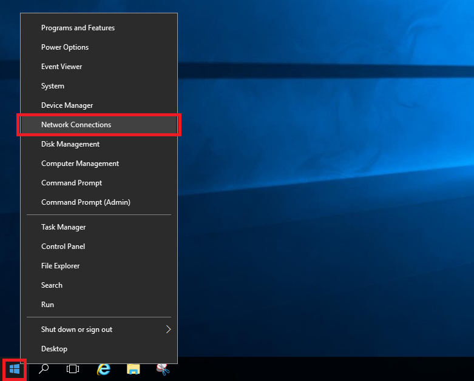Open Task View from the taskbar
This screenshot has width=474, height=381.
73,369
